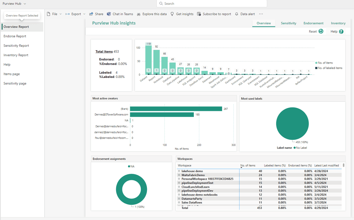Click the Explore this data binoculars icon
This screenshot has width=354, height=220.
point(138,14)
